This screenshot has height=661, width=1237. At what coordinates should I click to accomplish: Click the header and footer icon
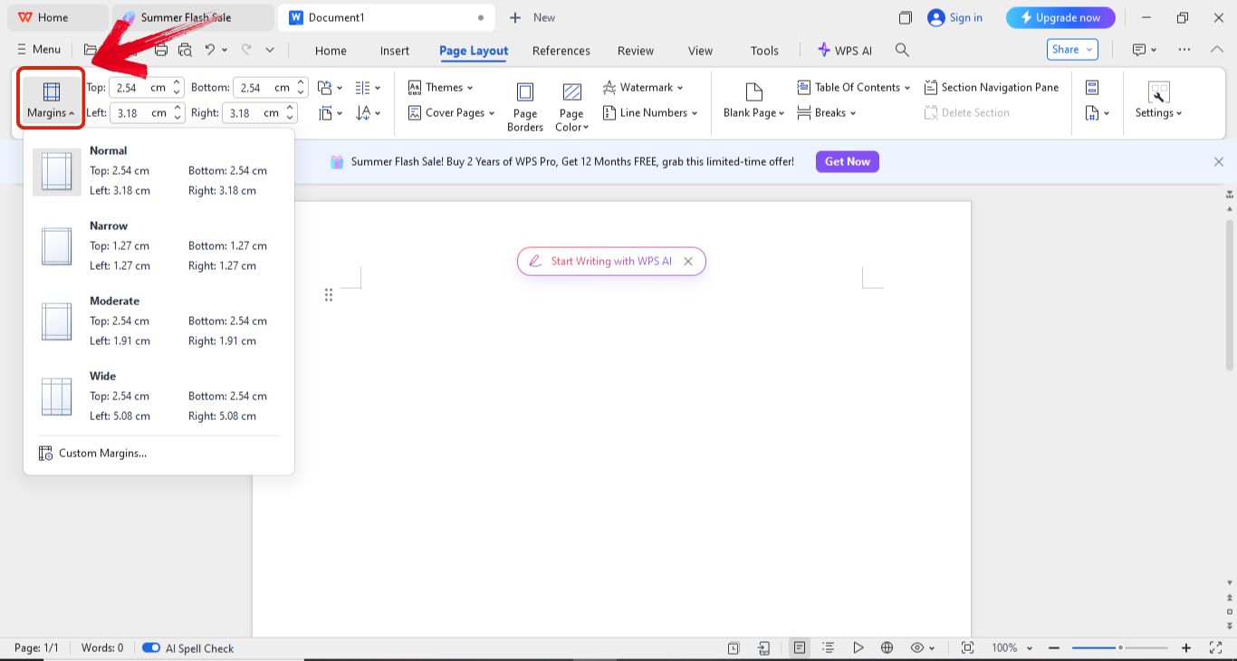1092,87
